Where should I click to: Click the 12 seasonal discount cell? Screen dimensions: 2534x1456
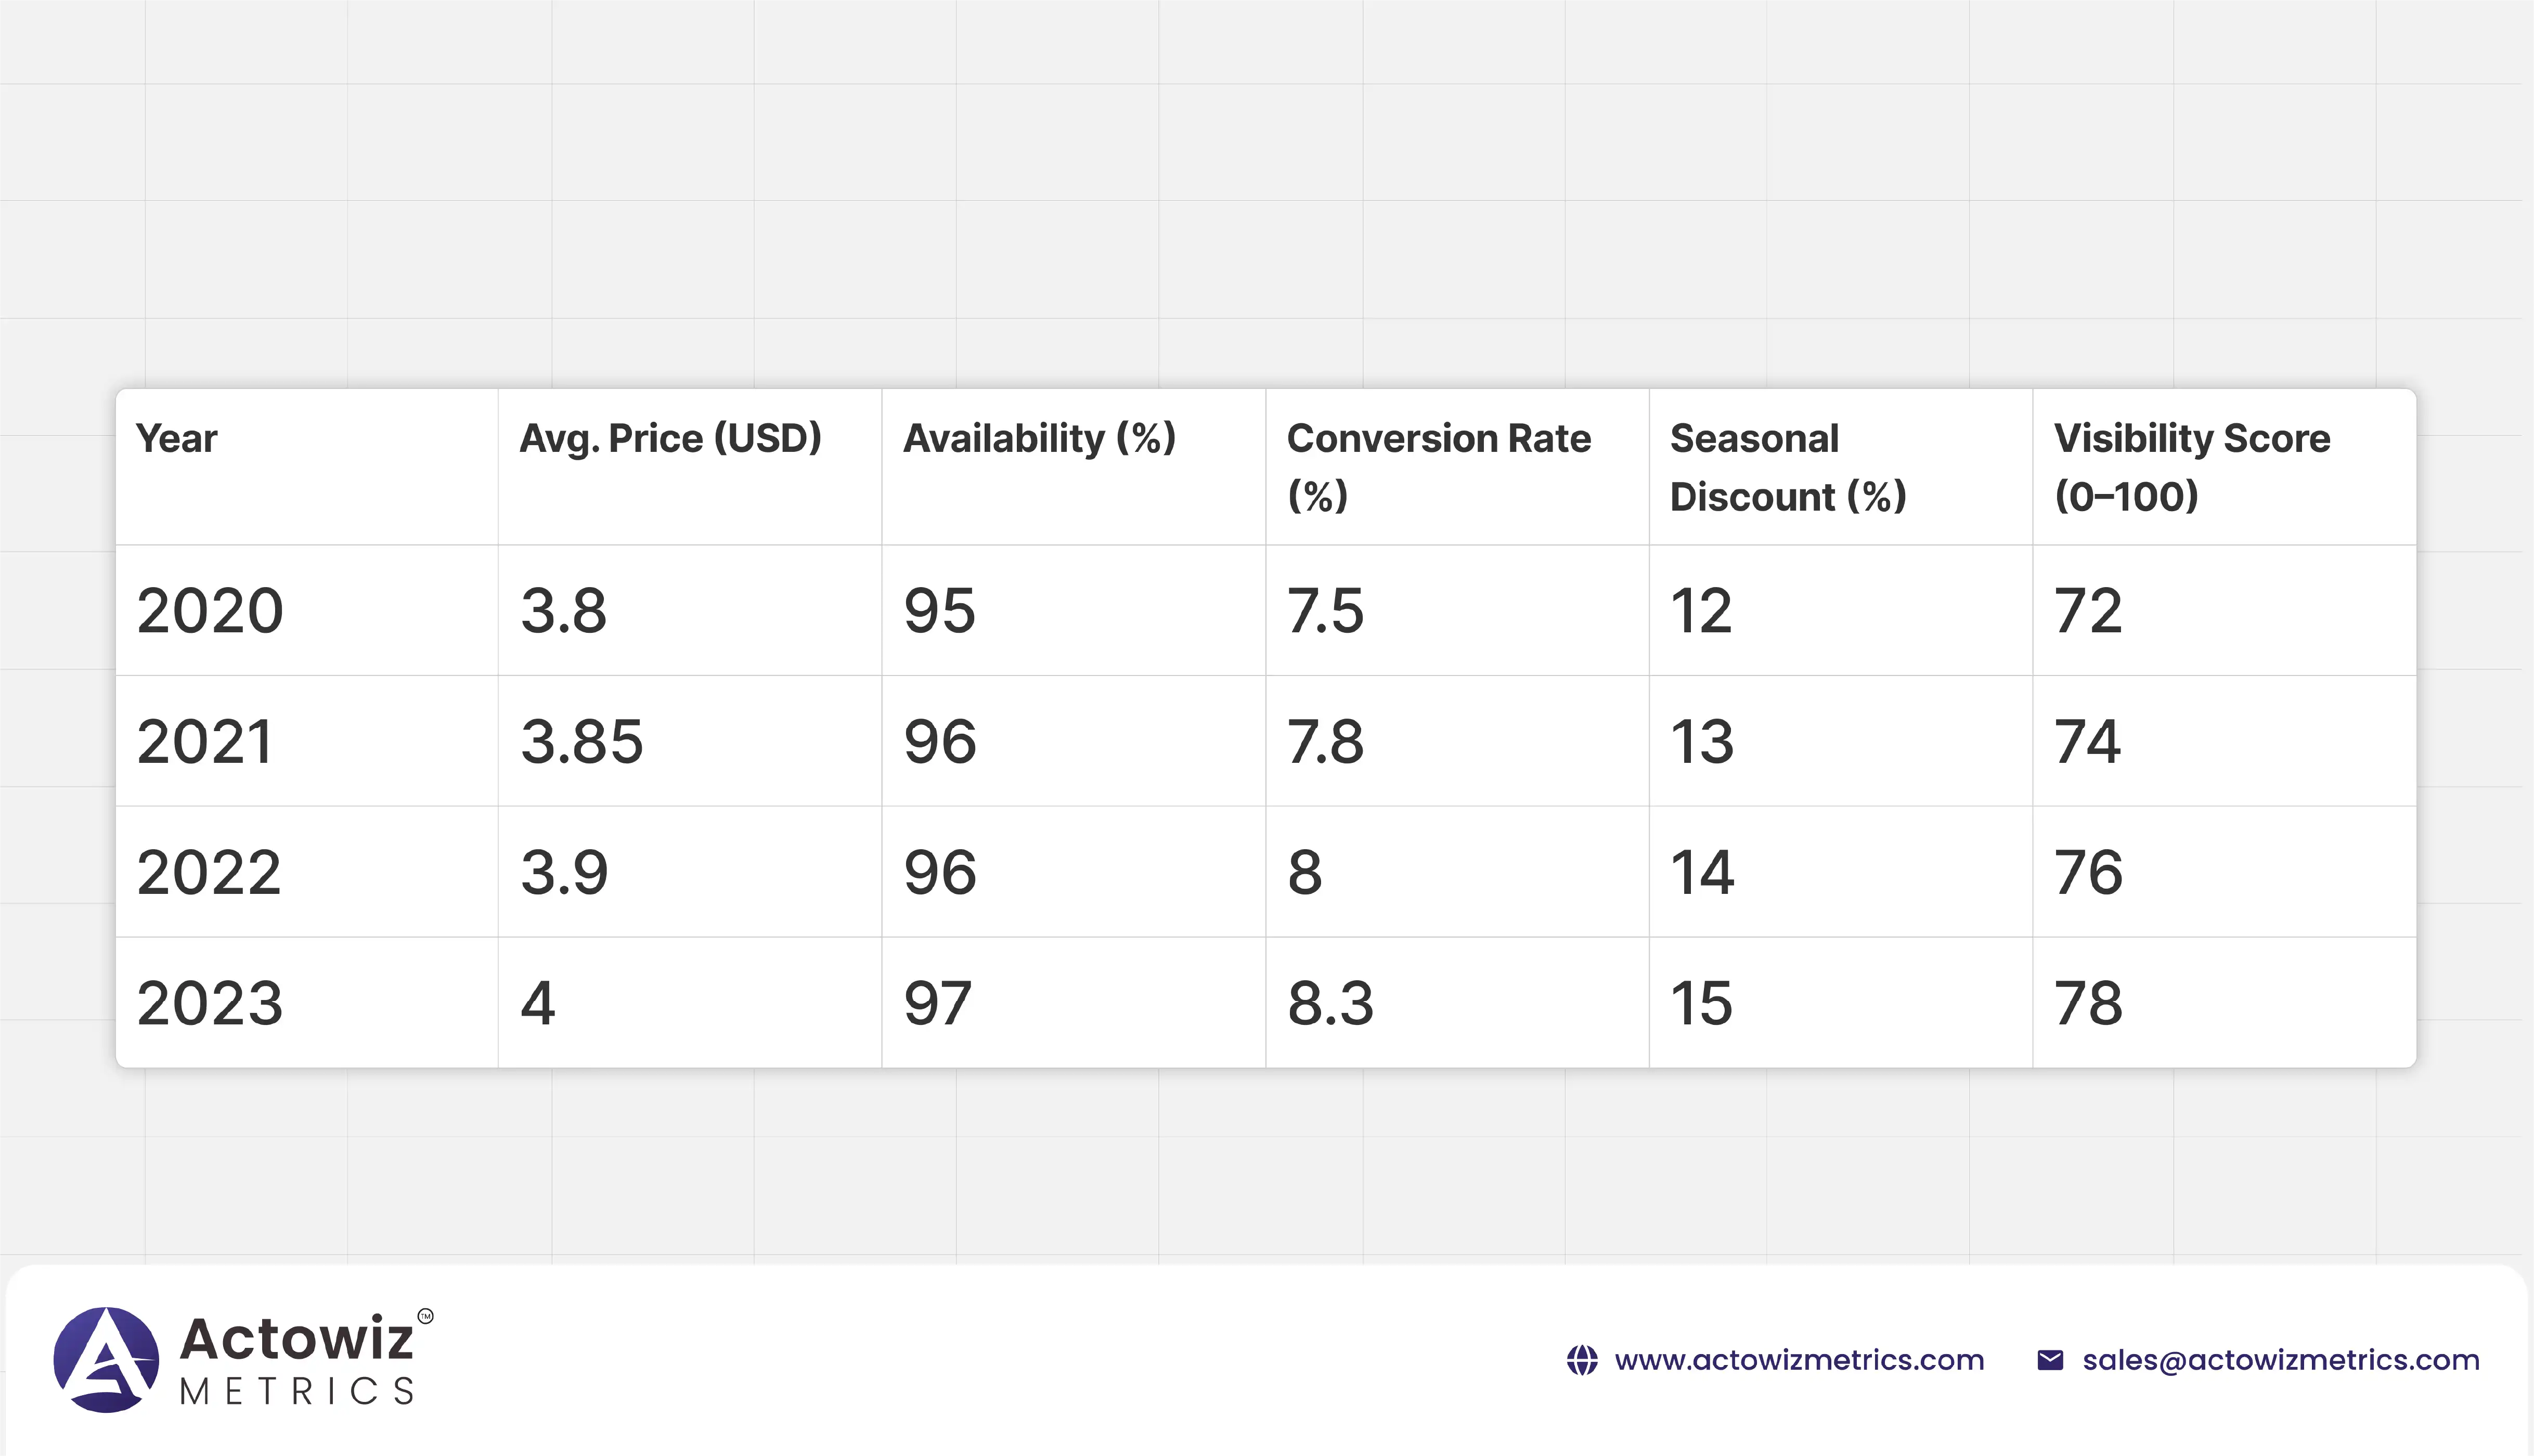click(1701, 610)
